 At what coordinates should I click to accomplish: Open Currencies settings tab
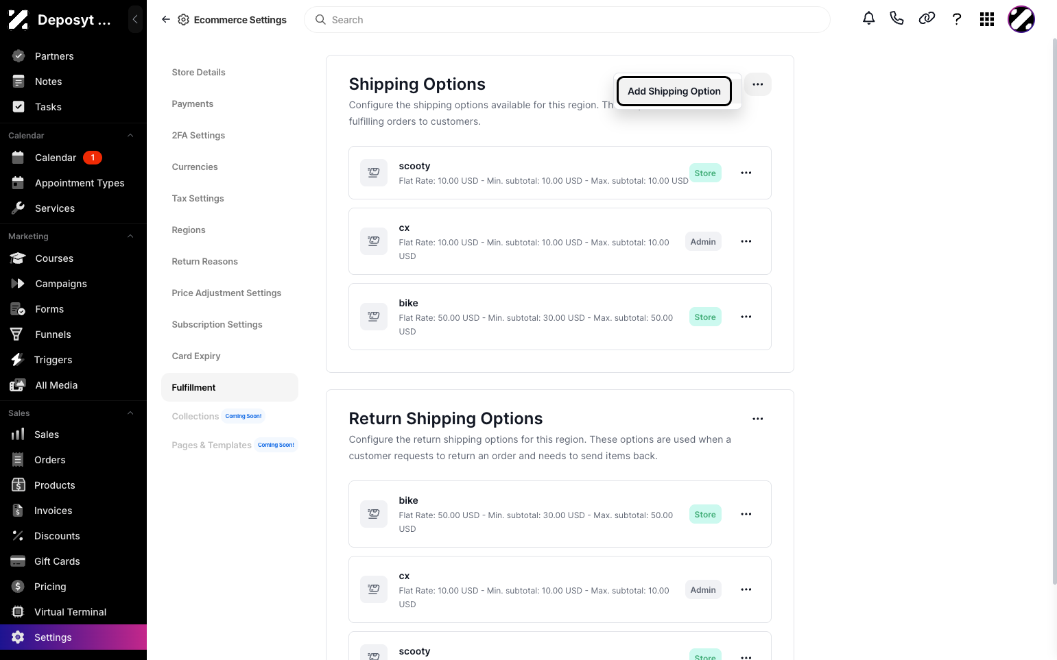(195, 167)
